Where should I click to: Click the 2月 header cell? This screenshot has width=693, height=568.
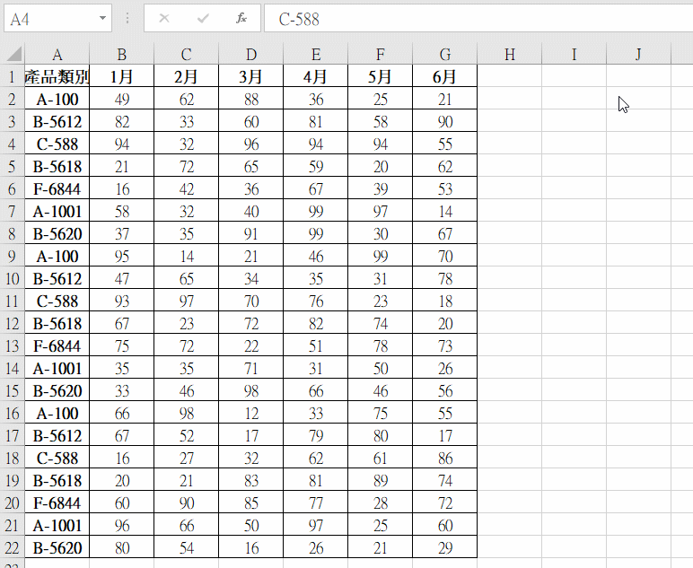coord(186,76)
